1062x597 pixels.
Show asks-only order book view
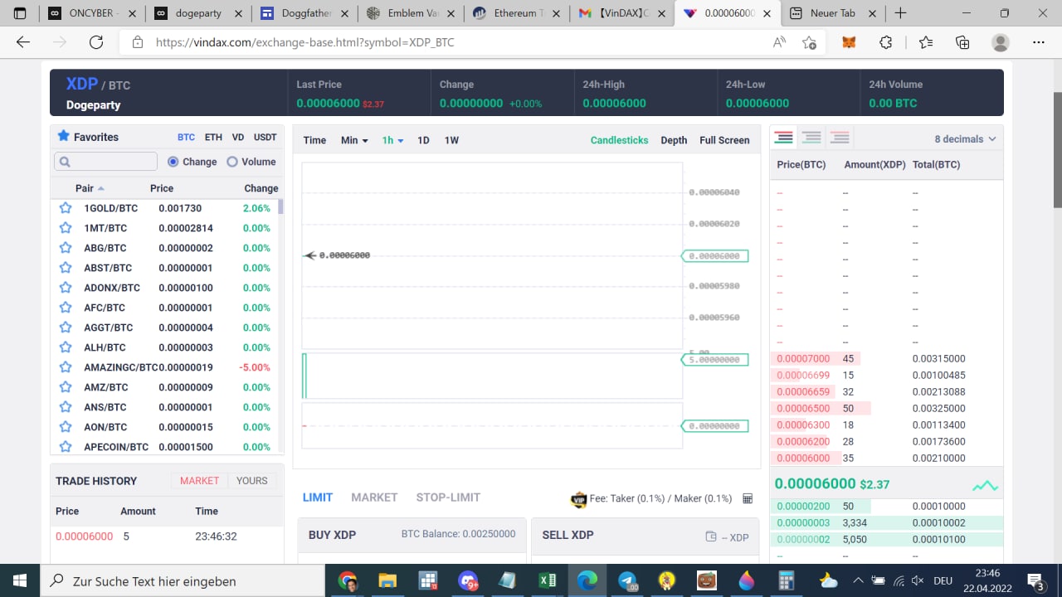click(840, 138)
